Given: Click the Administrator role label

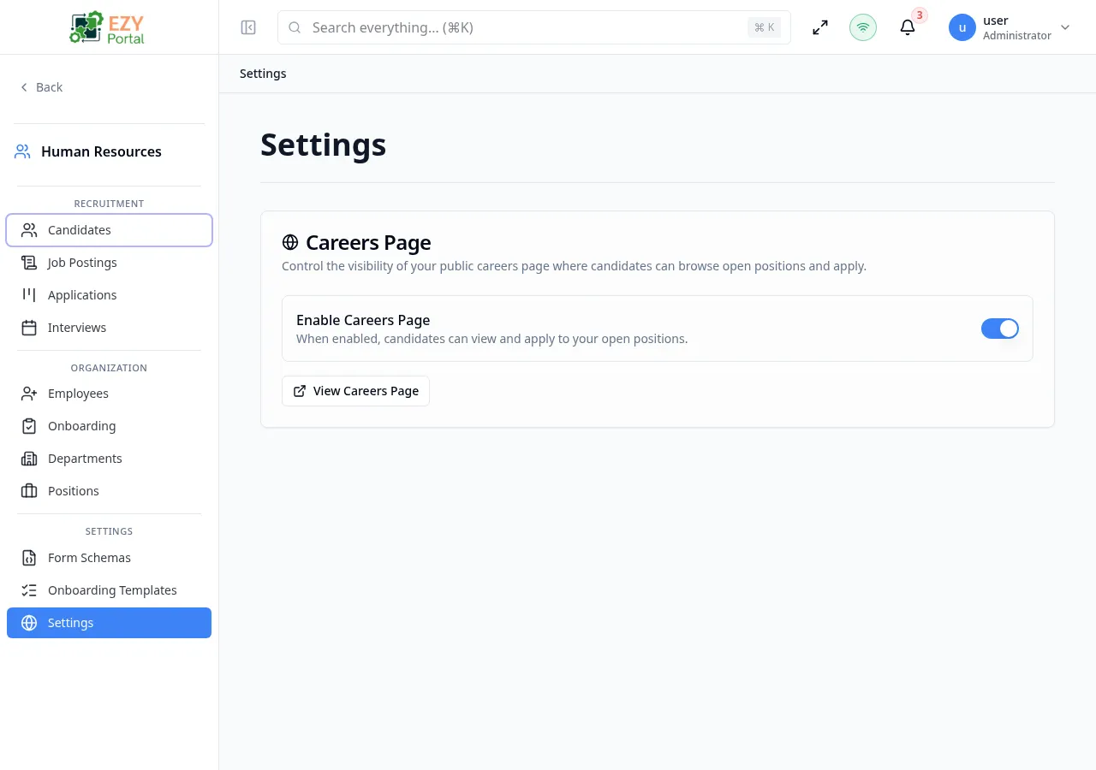Looking at the screenshot, I should pyautogui.click(x=1017, y=36).
